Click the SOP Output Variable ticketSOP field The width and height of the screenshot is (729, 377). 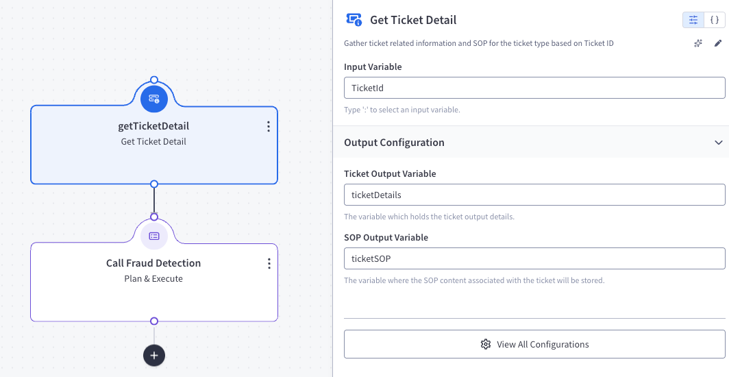[x=534, y=258]
